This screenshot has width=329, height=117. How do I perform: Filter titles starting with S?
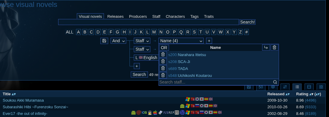(x=195, y=32)
